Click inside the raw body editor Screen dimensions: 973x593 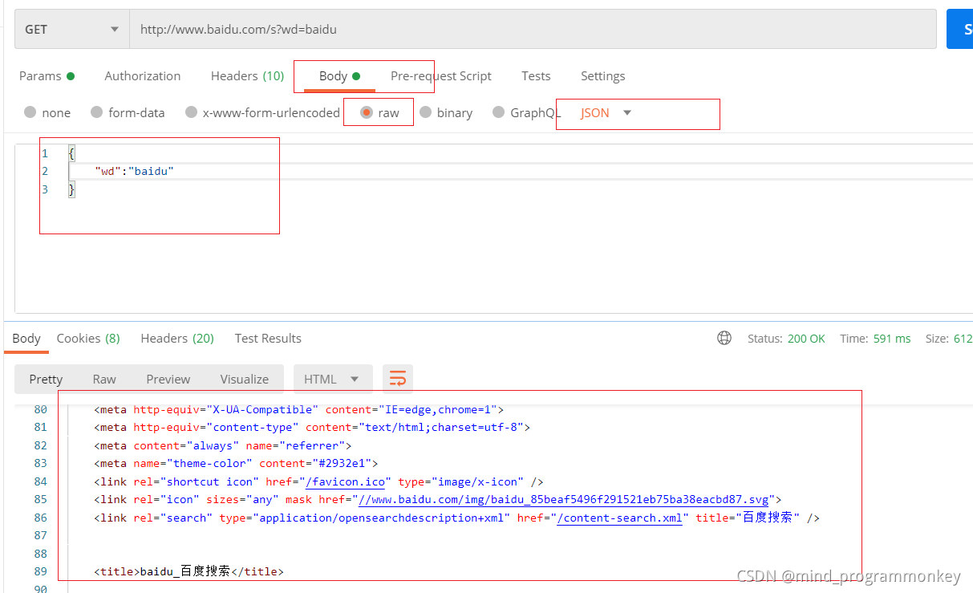[493, 229]
